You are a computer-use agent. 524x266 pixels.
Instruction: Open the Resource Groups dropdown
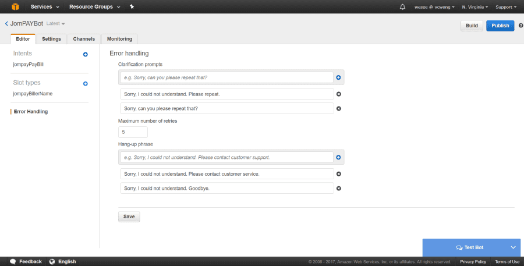[x=94, y=6]
